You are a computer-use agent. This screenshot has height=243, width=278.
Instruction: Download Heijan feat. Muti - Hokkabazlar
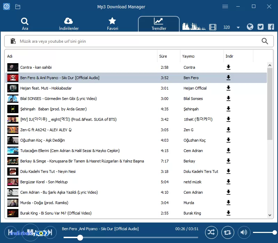pyautogui.click(x=229, y=88)
